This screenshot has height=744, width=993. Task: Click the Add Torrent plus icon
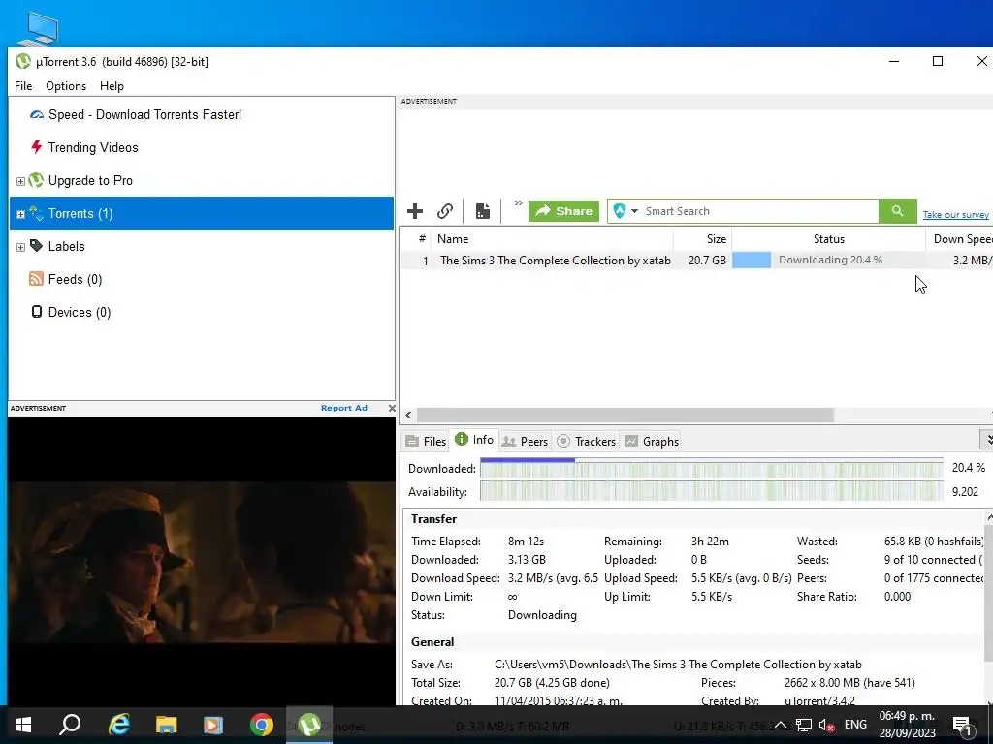415,211
